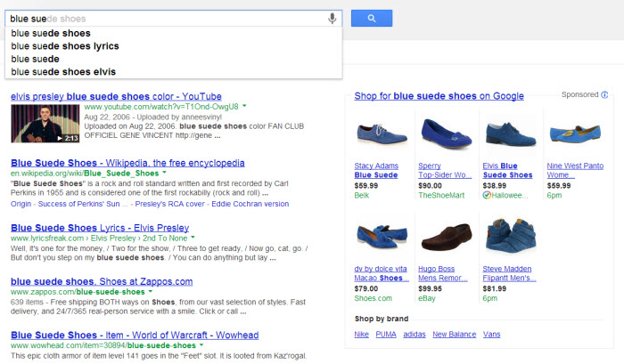Click the $99.95 price
The image size is (624, 364).
coord(430,288)
